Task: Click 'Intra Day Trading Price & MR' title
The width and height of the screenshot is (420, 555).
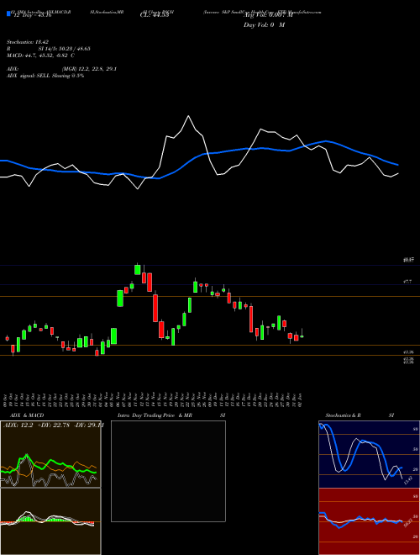Action: [155, 415]
